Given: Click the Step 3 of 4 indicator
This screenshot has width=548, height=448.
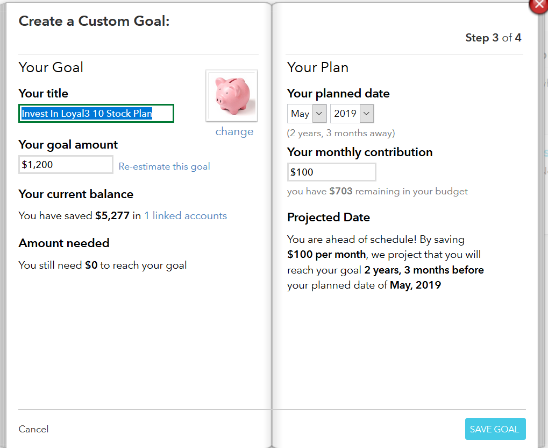Looking at the screenshot, I should tap(493, 38).
